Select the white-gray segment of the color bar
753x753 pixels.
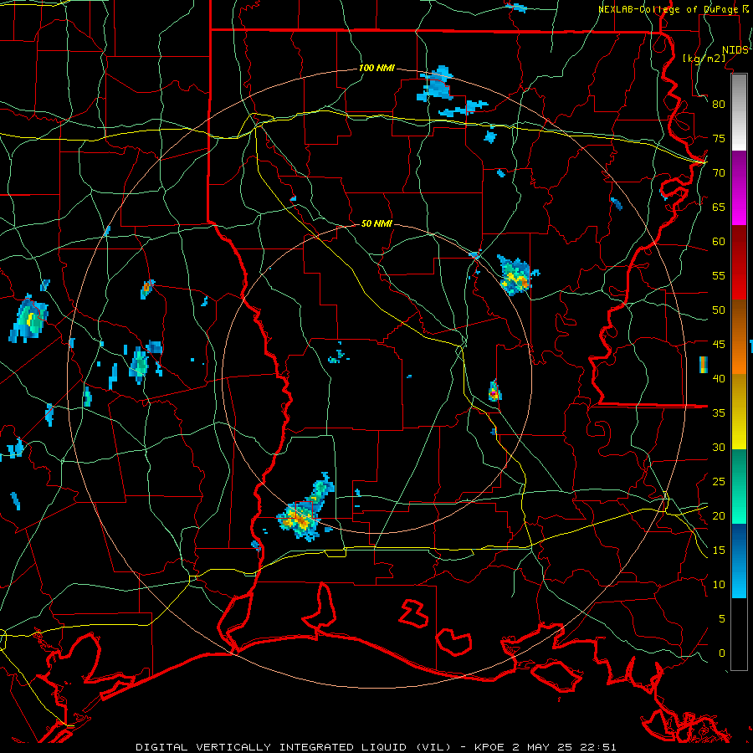click(739, 112)
